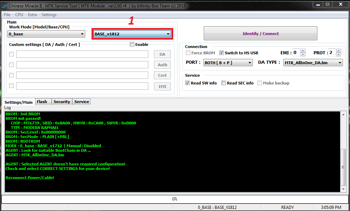Click the READY status bar entry
Viewport: 350px width, 211px height.
click(x=287, y=207)
